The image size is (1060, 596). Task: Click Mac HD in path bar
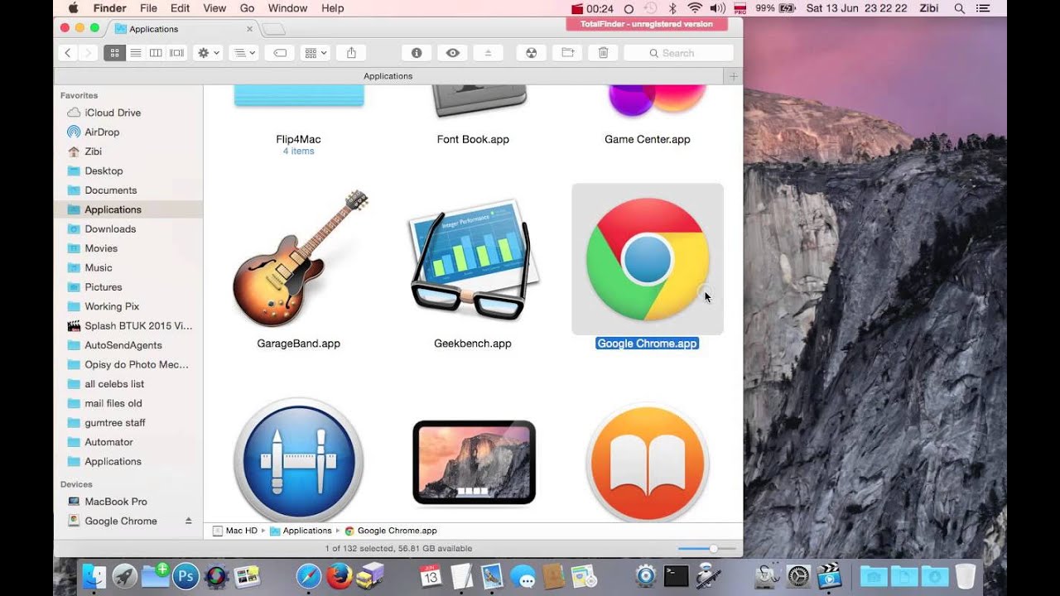pyautogui.click(x=235, y=531)
